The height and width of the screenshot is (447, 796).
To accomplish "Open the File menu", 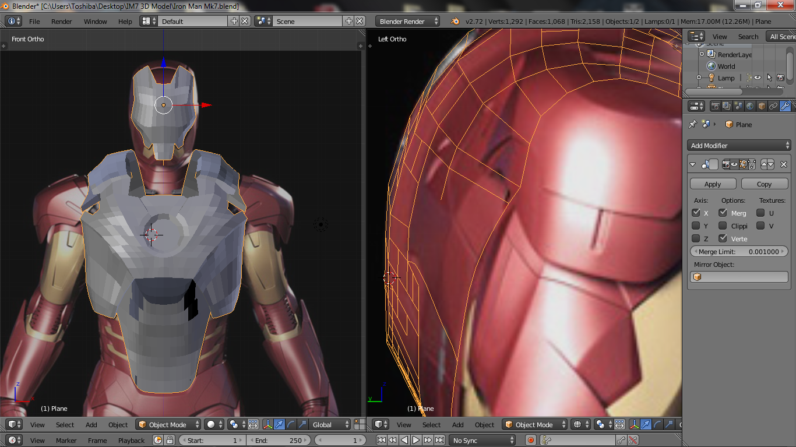I will (x=34, y=22).
